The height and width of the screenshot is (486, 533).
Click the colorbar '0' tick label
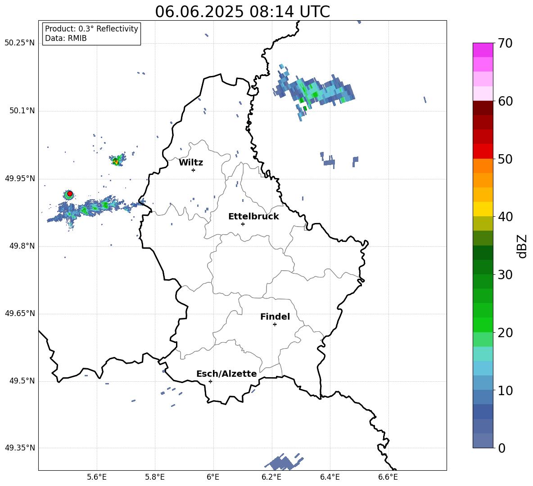point(501,448)
